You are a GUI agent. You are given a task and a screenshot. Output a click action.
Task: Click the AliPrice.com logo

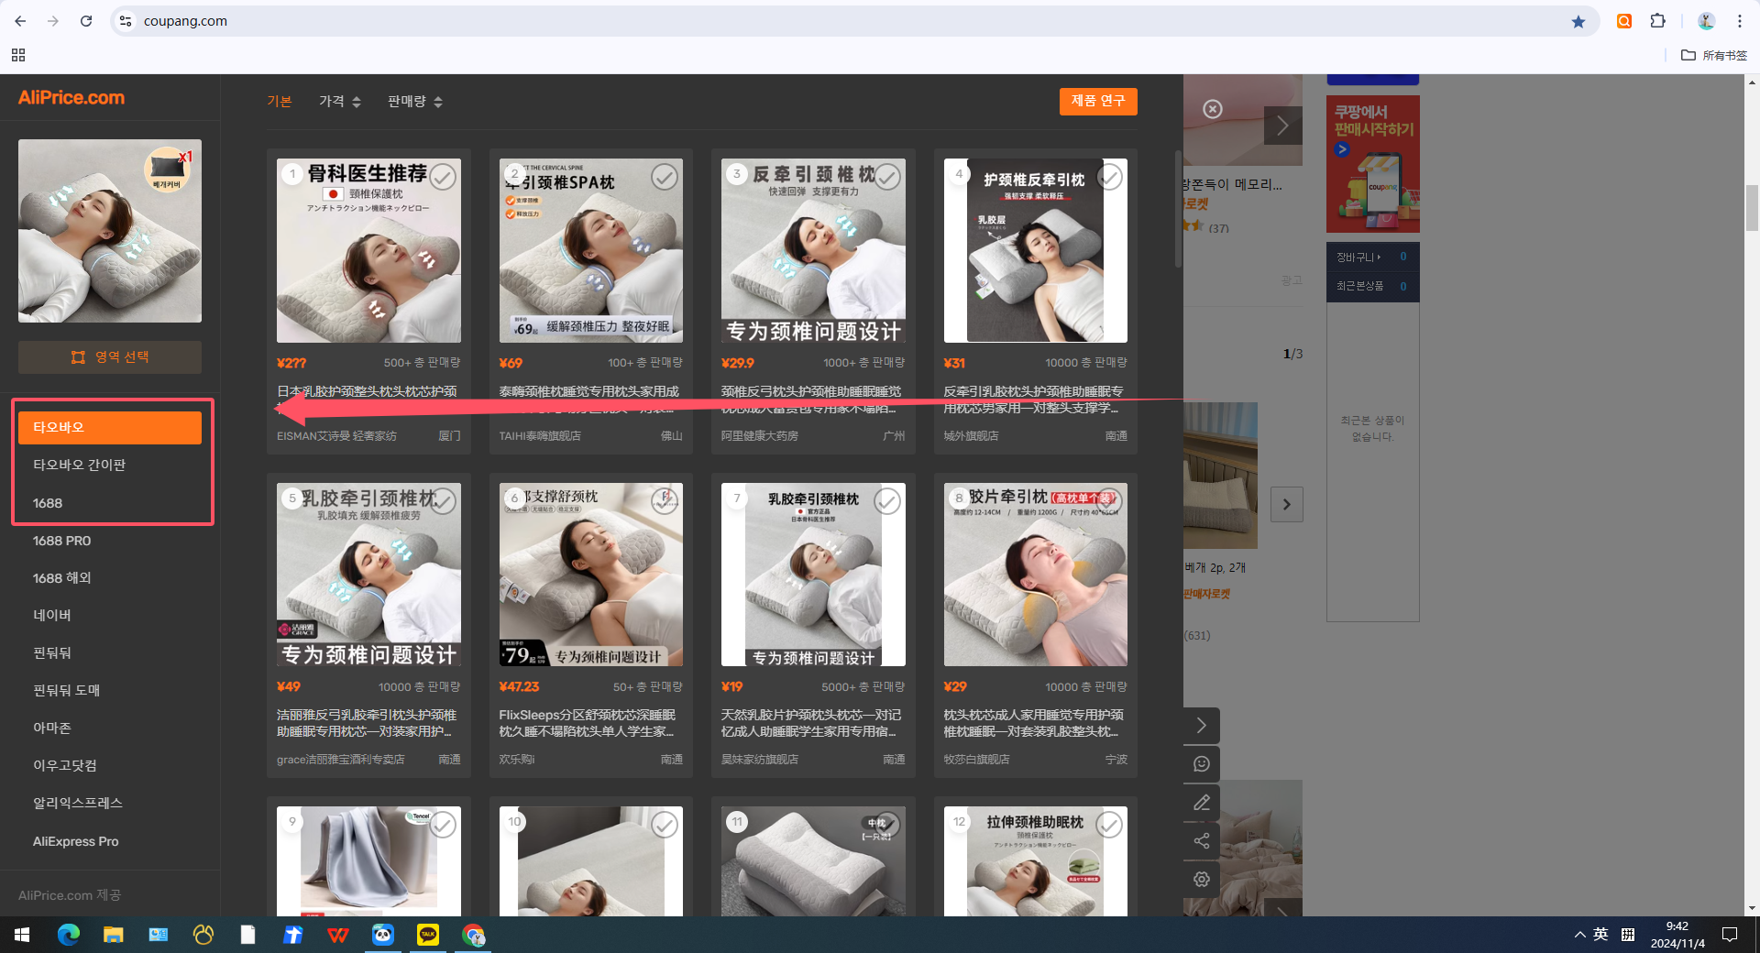point(71,98)
